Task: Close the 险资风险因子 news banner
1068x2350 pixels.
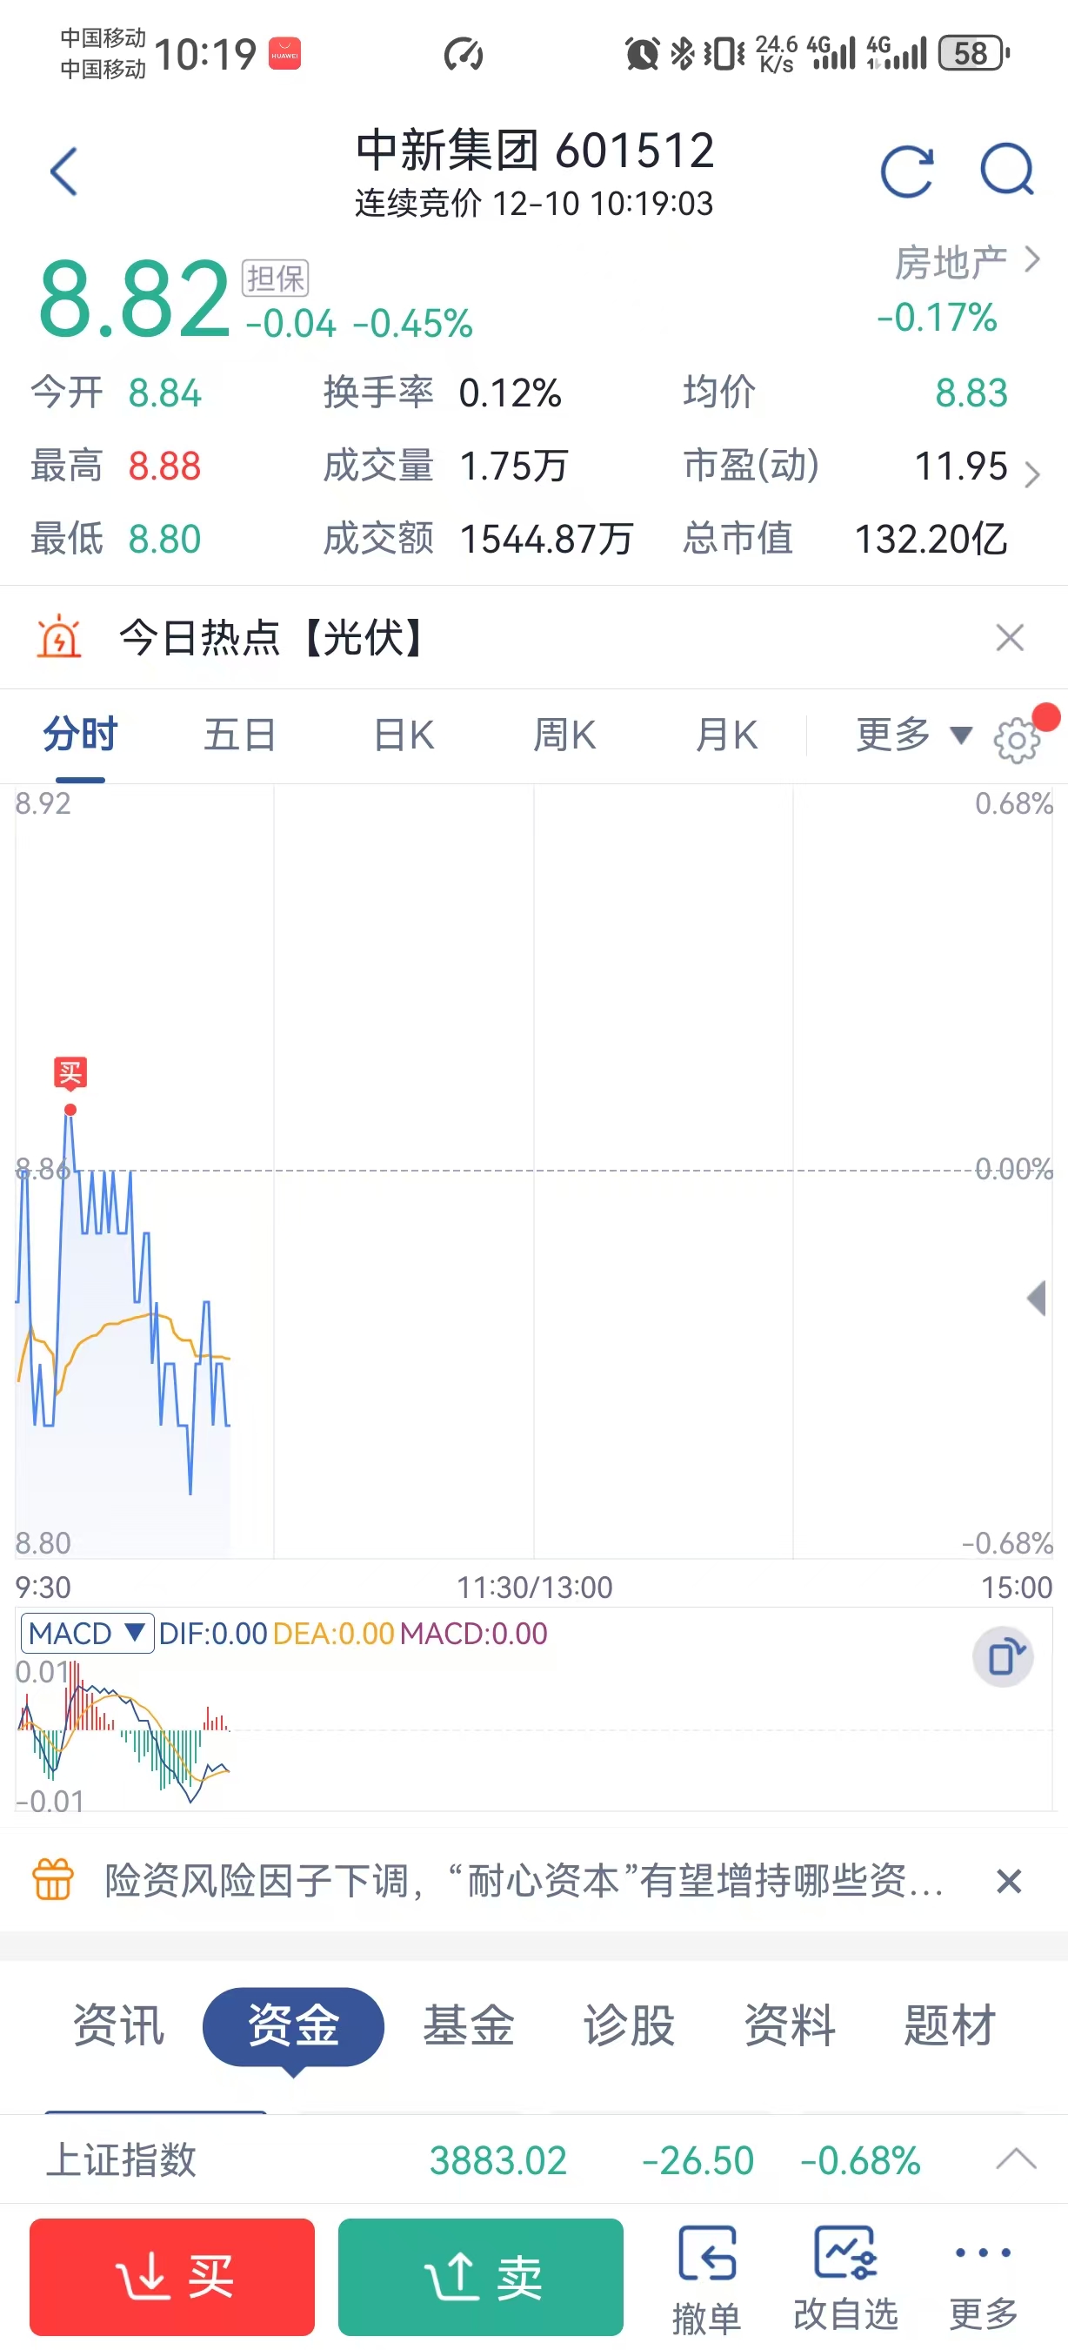Action: pyautogui.click(x=1009, y=1880)
